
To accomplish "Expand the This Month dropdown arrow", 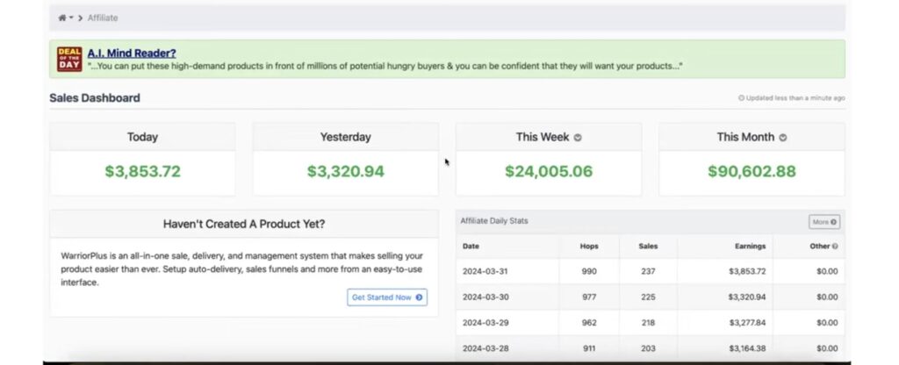I will coord(782,138).
